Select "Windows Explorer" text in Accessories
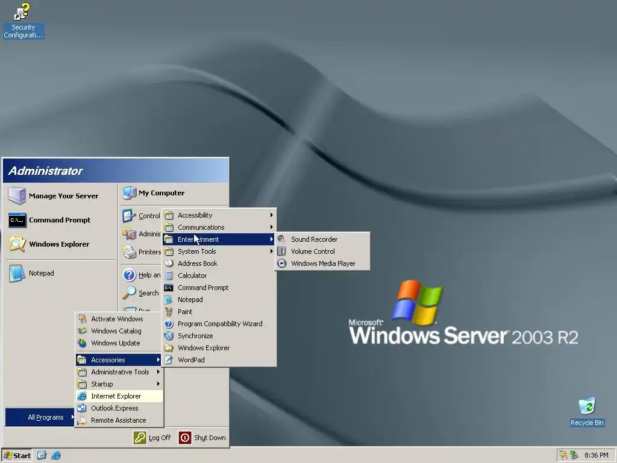Viewport: 617px width, 463px height. pos(204,348)
